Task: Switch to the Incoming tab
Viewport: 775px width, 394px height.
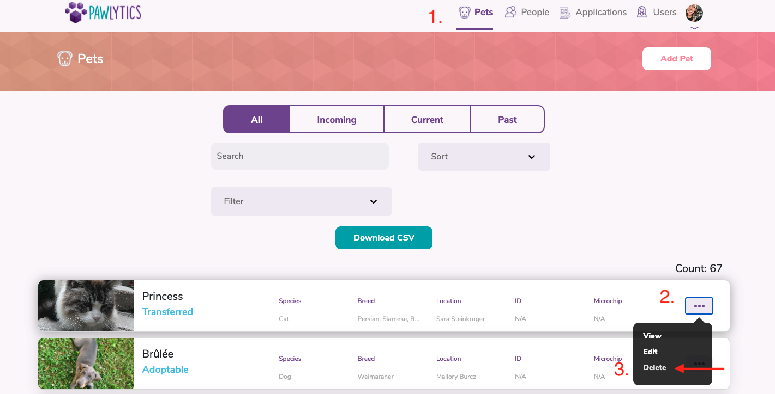Action: click(337, 120)
